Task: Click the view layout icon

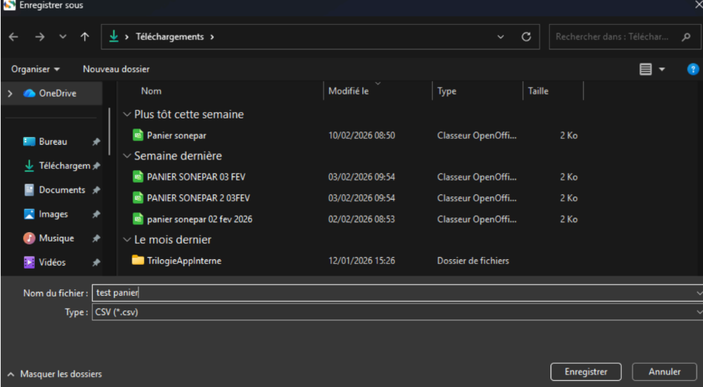Action: (646, 69)
